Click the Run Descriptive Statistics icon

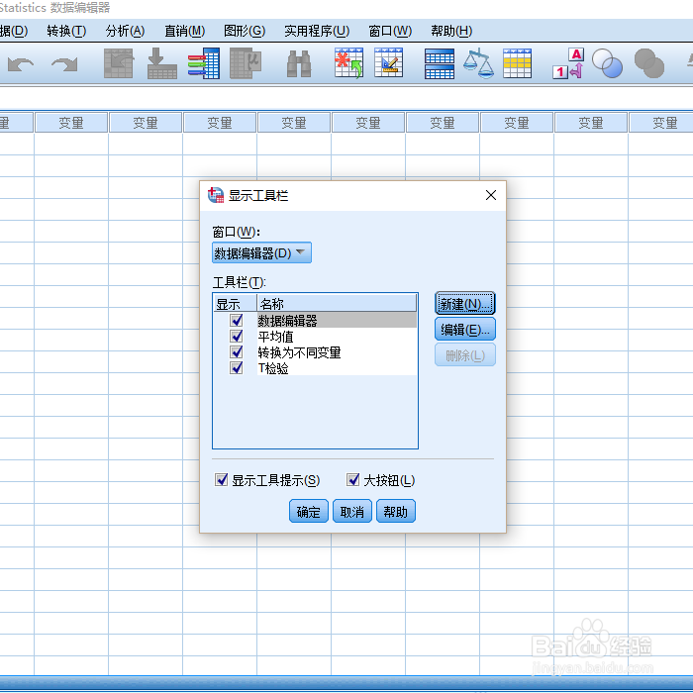pyautogui.click(x=246, y=63)
